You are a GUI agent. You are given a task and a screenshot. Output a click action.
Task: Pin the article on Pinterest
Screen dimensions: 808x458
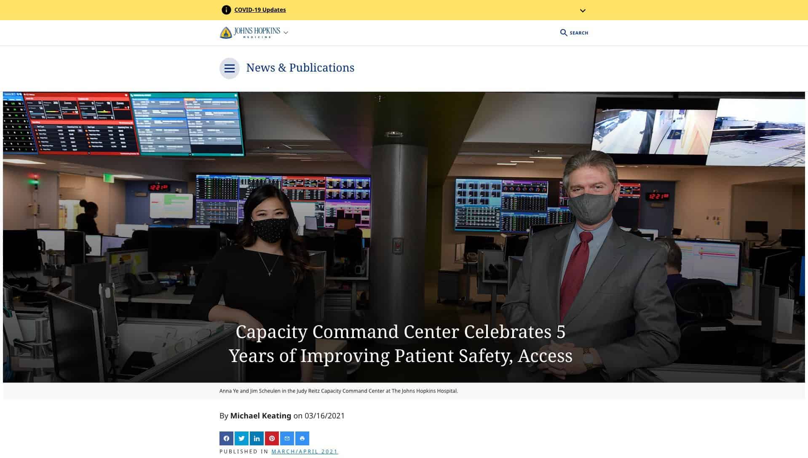[272, 438]
